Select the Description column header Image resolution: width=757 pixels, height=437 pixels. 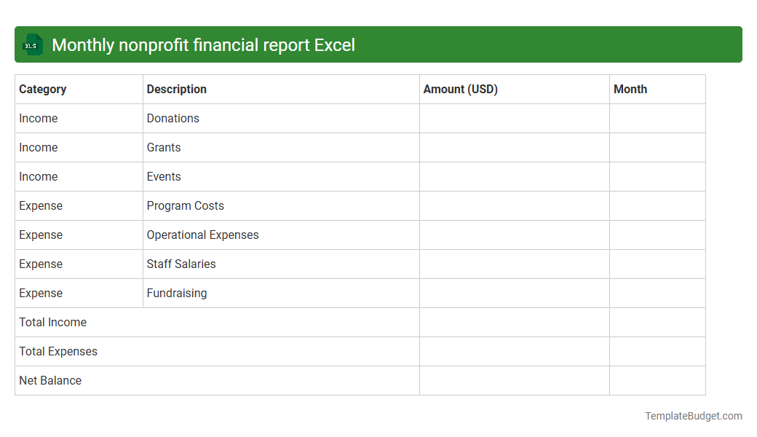pyautogui.click(x=176, y=89)
